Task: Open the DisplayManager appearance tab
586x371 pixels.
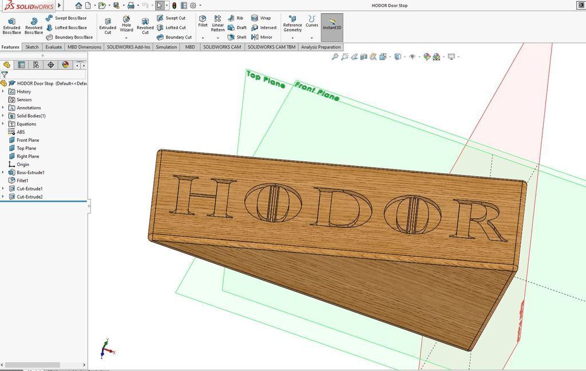Action: (x=65, y=65)
